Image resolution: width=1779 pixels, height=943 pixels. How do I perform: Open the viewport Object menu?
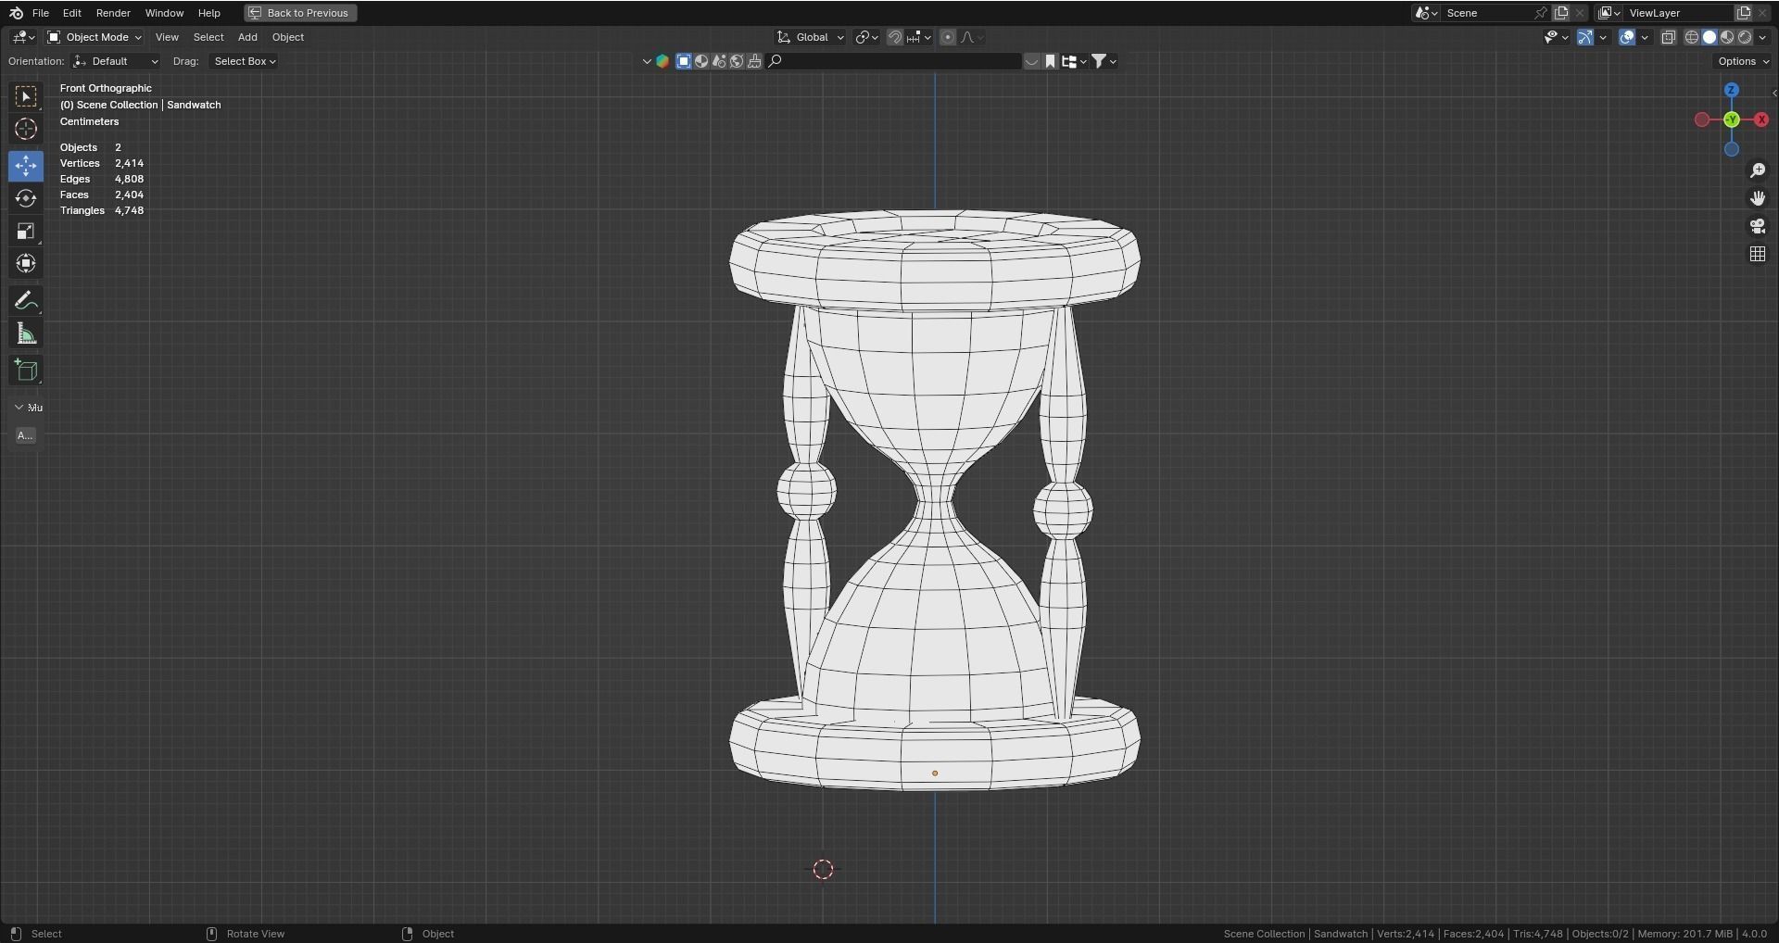coord(288,37)
